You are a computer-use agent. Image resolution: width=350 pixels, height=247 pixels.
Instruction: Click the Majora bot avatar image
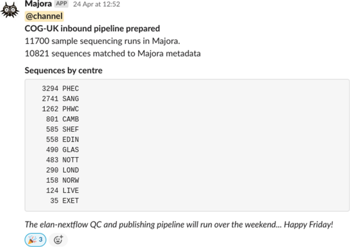pyautogui.click(x=10, y=10)
